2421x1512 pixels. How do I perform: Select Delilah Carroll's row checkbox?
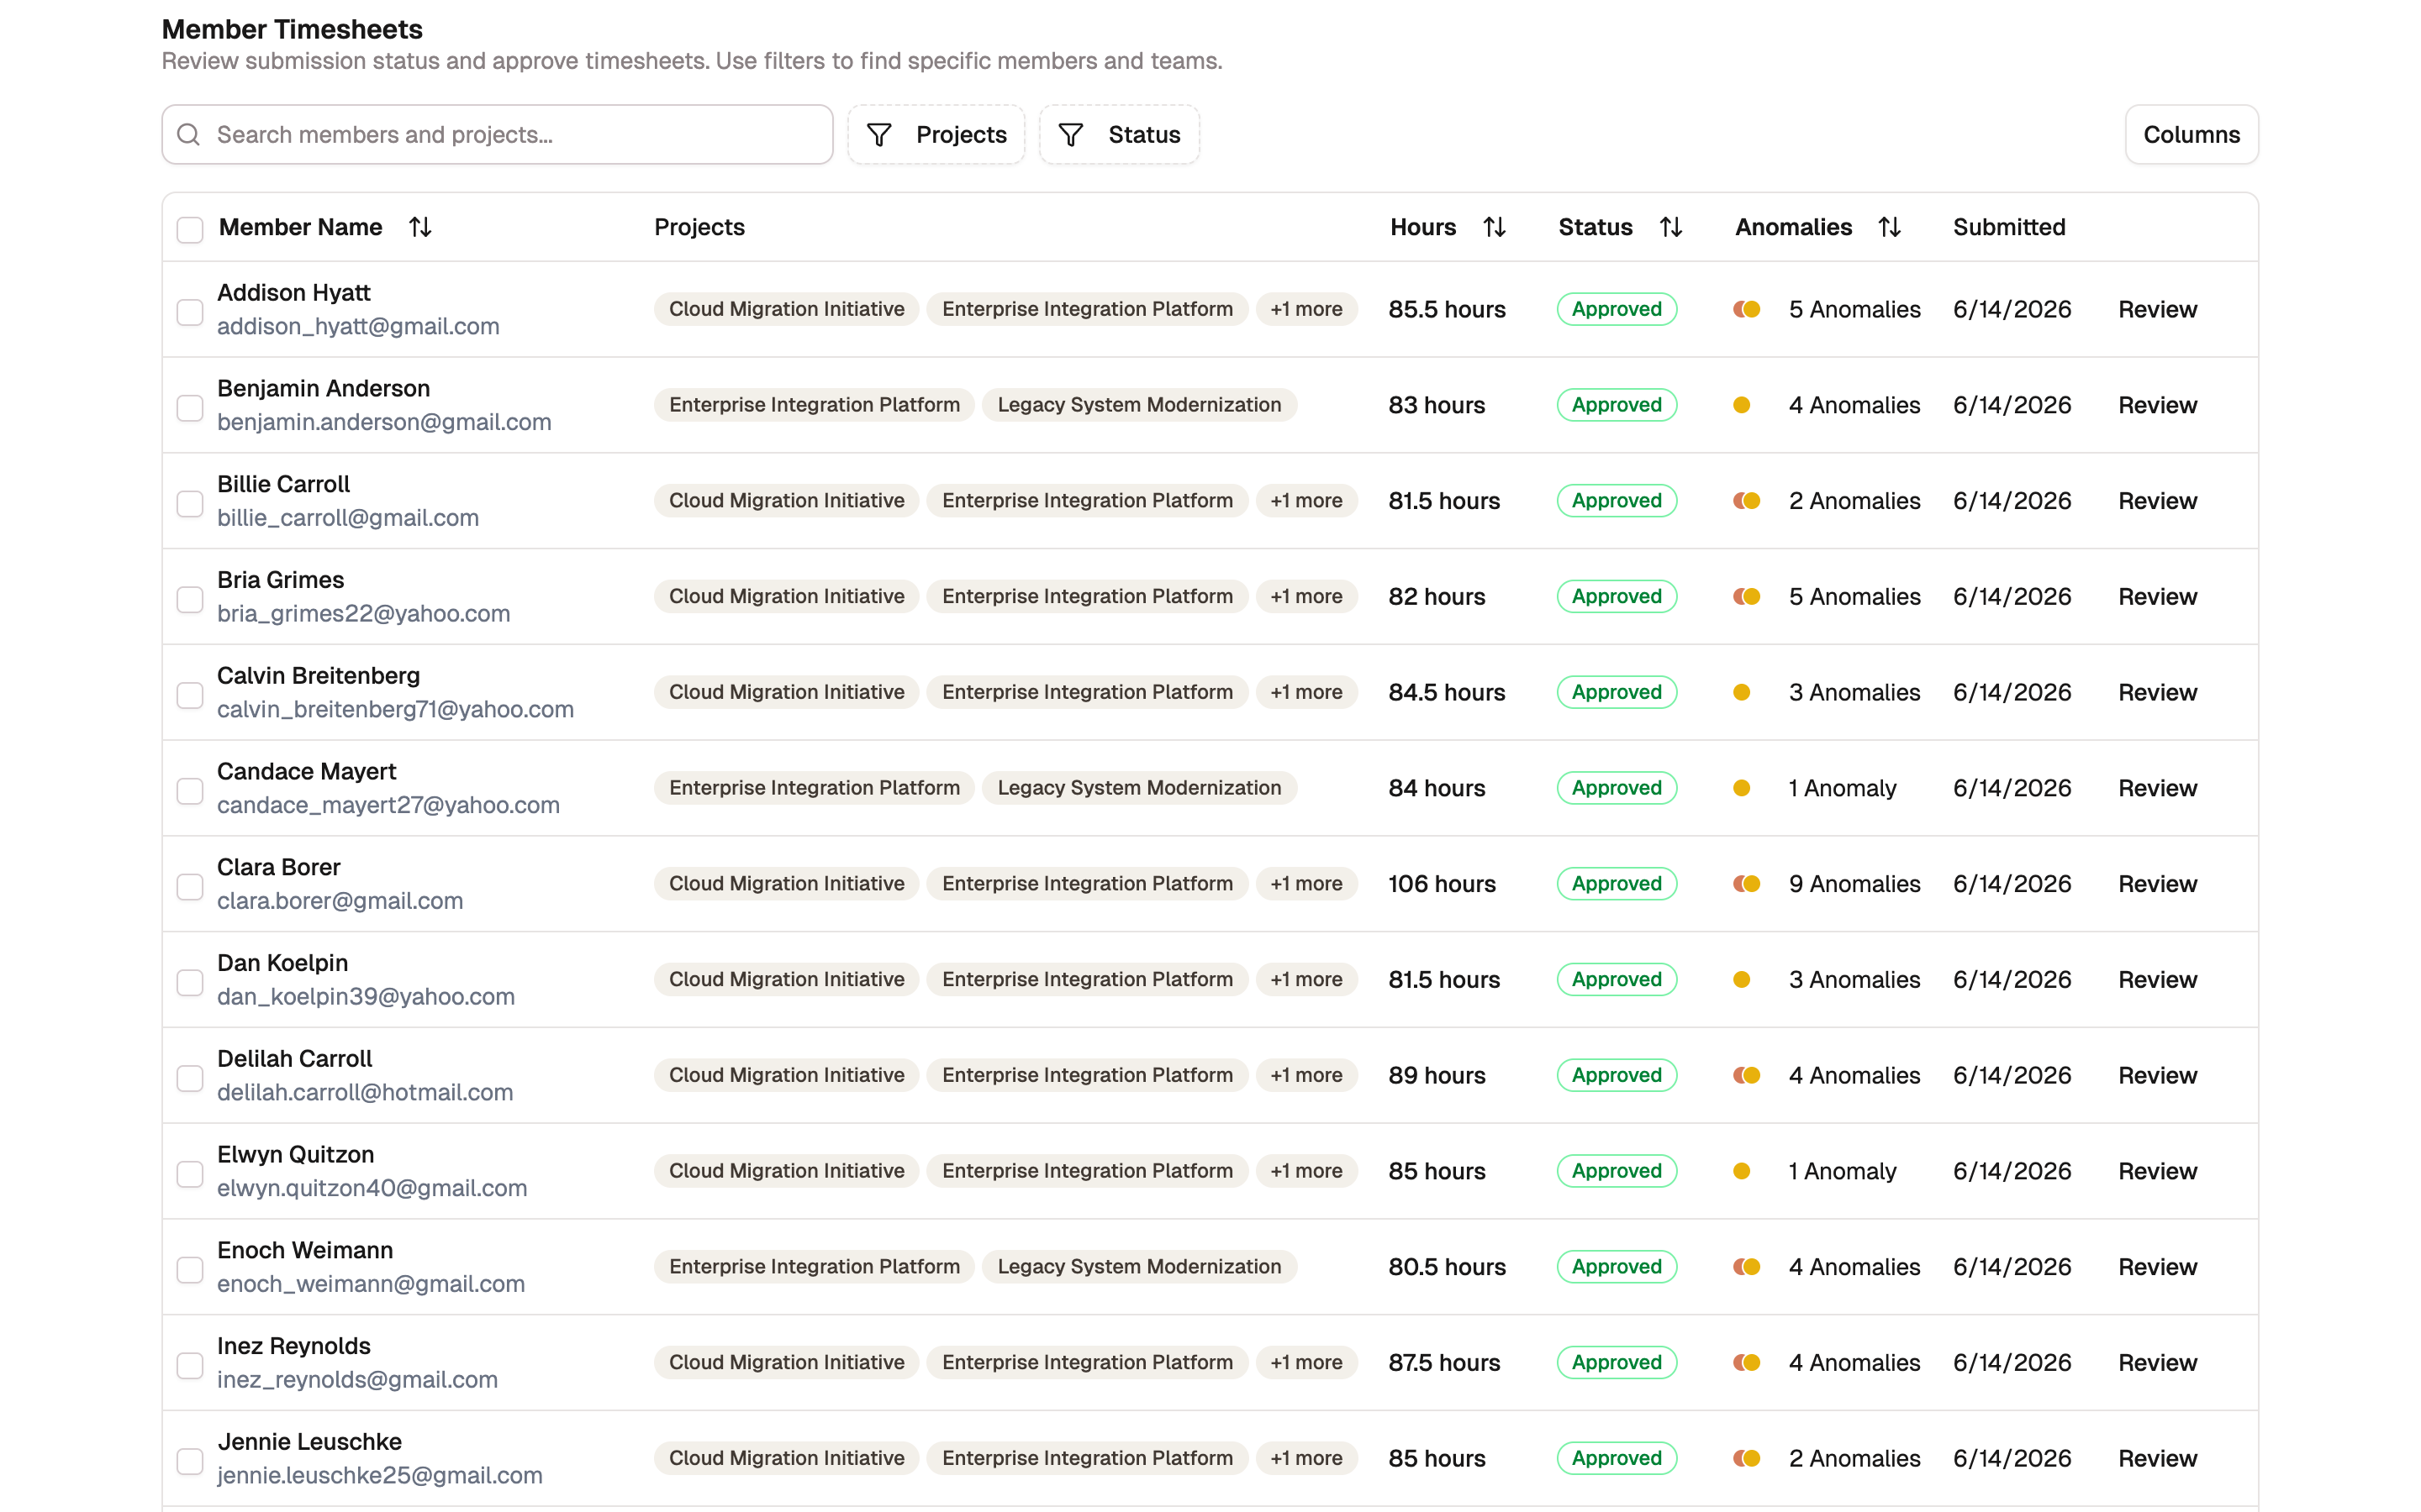[x=190, y=1078]
